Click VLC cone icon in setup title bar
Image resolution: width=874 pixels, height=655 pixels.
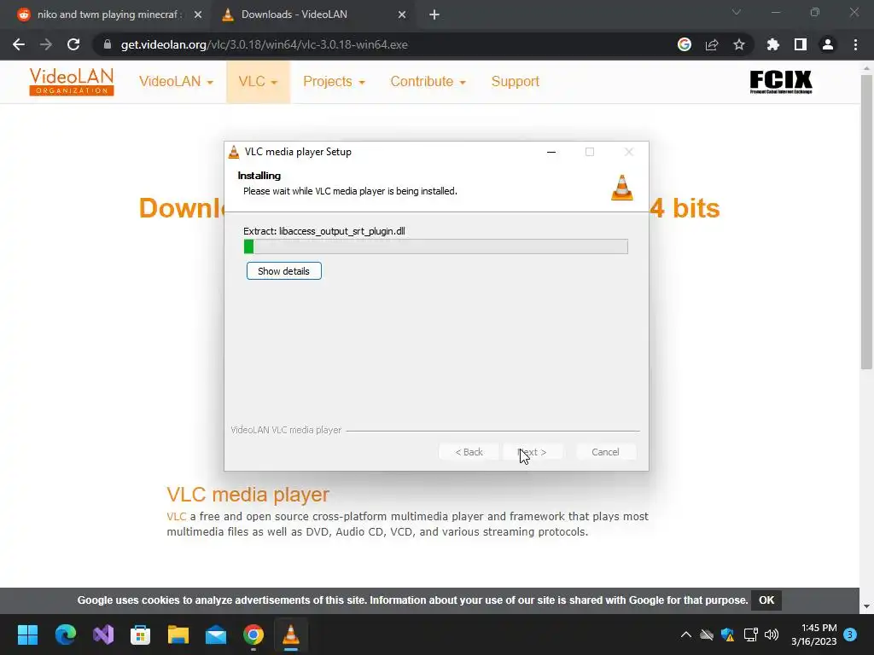point(234,152)
